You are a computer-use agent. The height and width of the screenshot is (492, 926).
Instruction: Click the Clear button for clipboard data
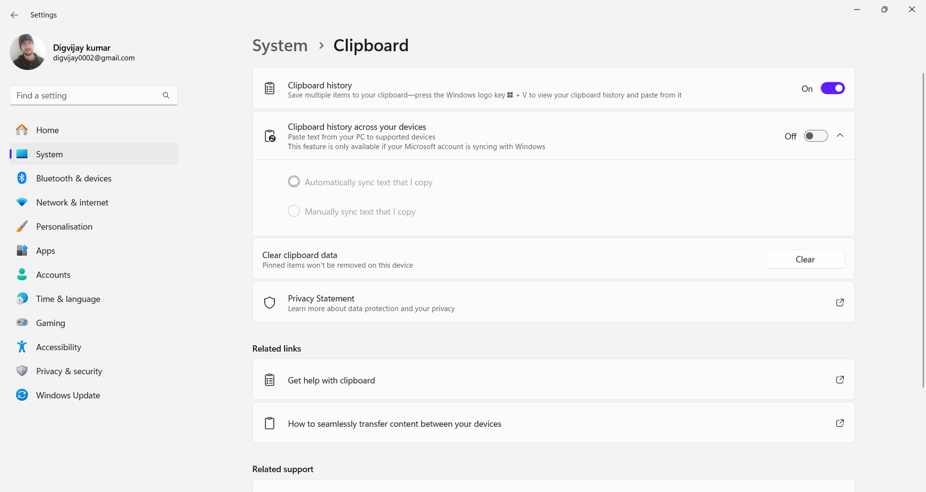click(805, 259)
